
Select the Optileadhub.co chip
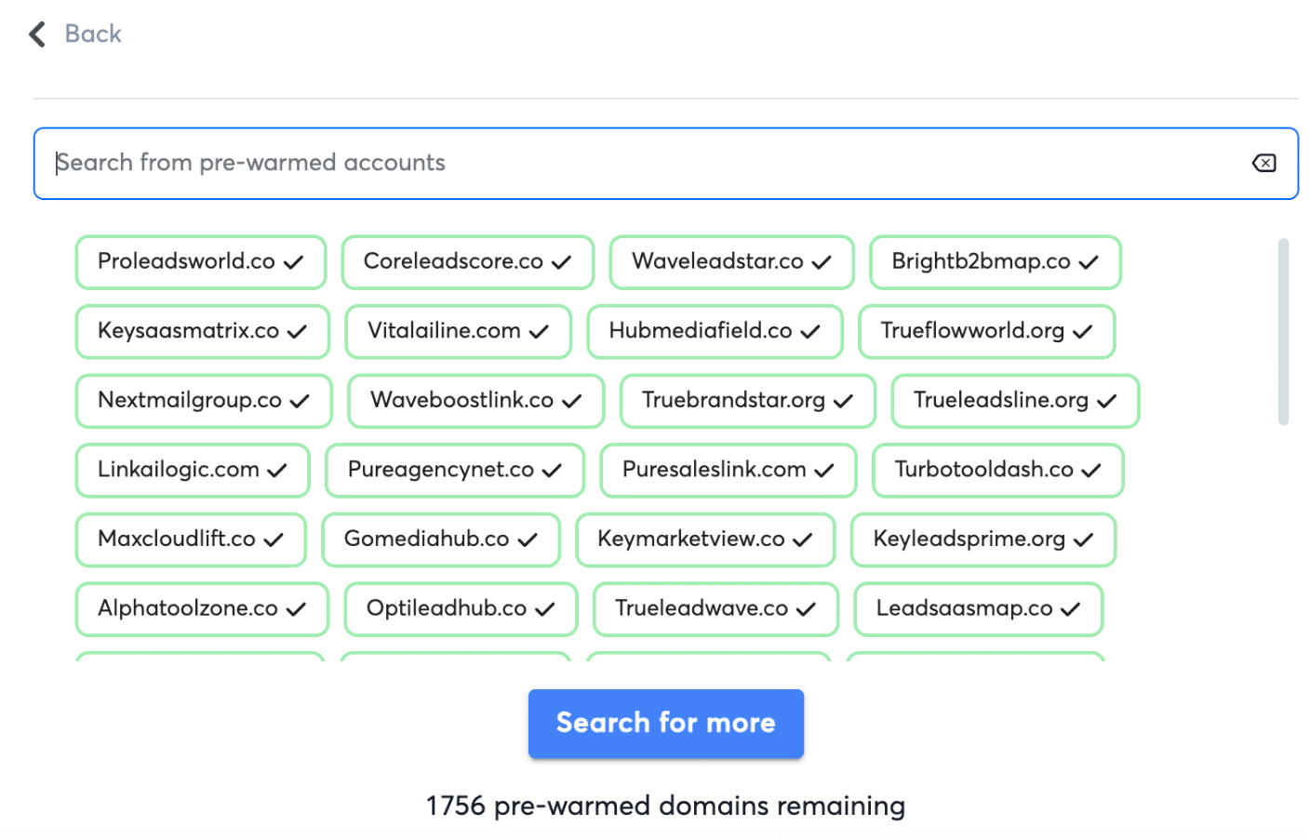pyautogui.click(x=461, y=609)
